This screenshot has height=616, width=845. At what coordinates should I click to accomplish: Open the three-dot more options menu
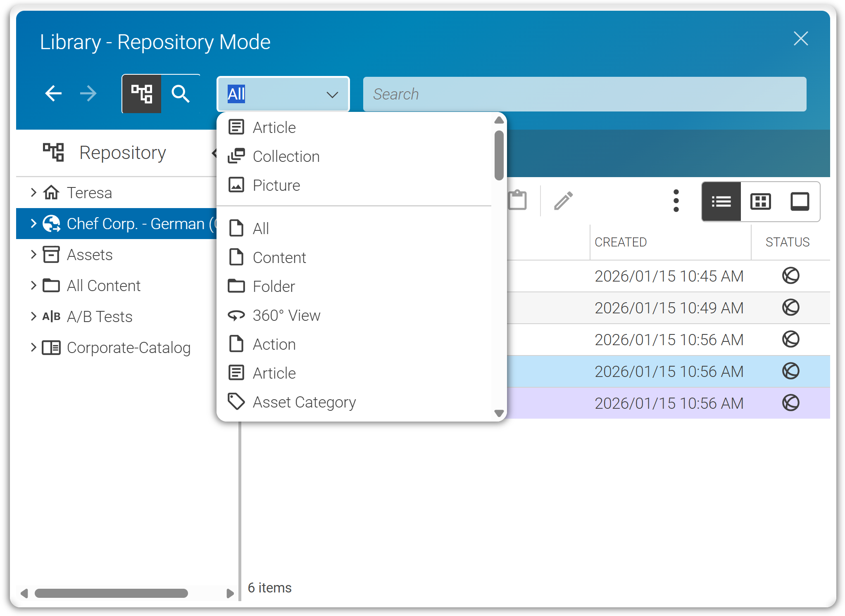click(x=676, y=201)
